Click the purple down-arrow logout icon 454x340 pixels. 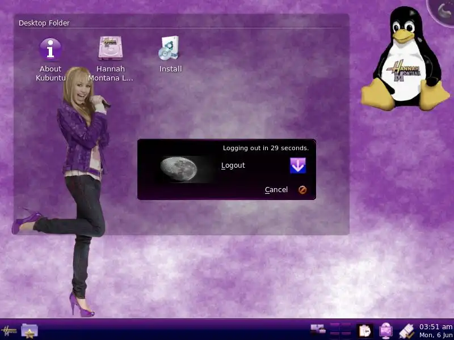[297, 165]
